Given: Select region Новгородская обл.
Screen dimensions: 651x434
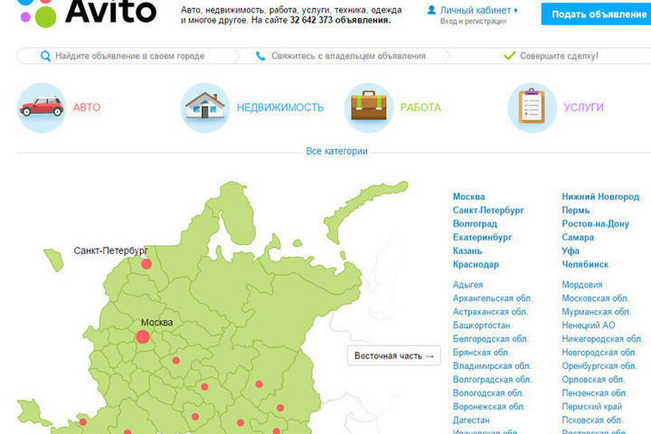Looking at the screenshot, I should click(599, 353).
